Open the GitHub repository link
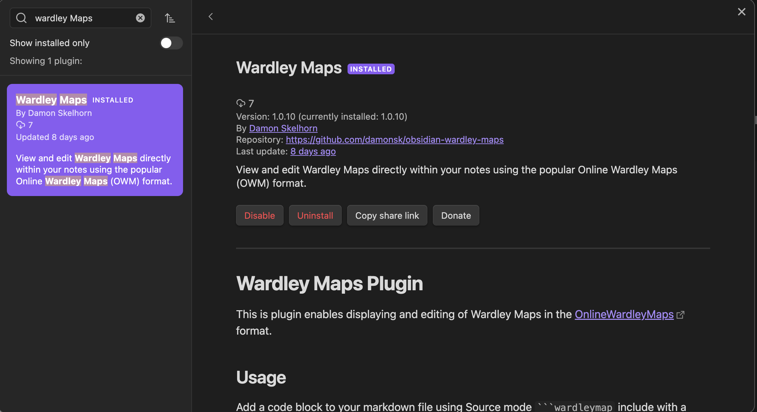This screenshot has width=757, height=412. (x=395, y=140)
